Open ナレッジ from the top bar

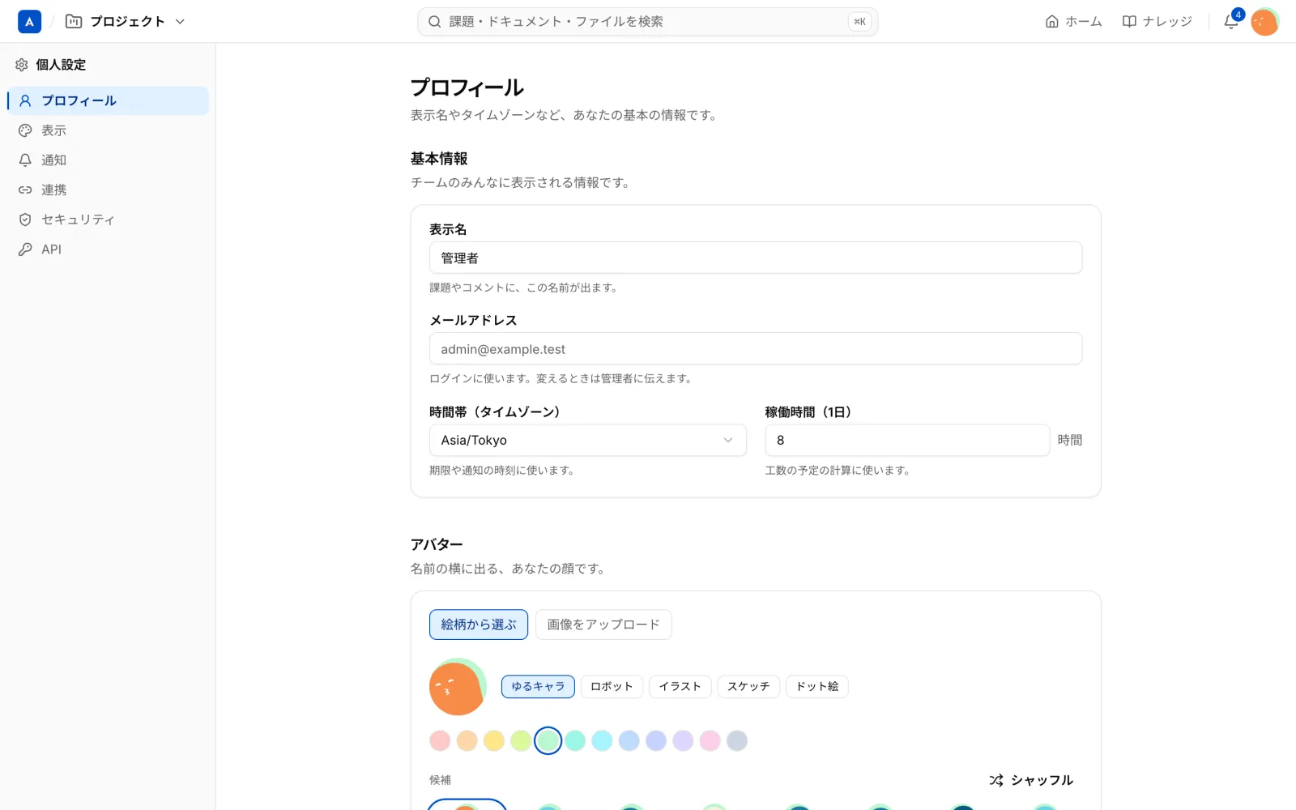pos(1157,22)
